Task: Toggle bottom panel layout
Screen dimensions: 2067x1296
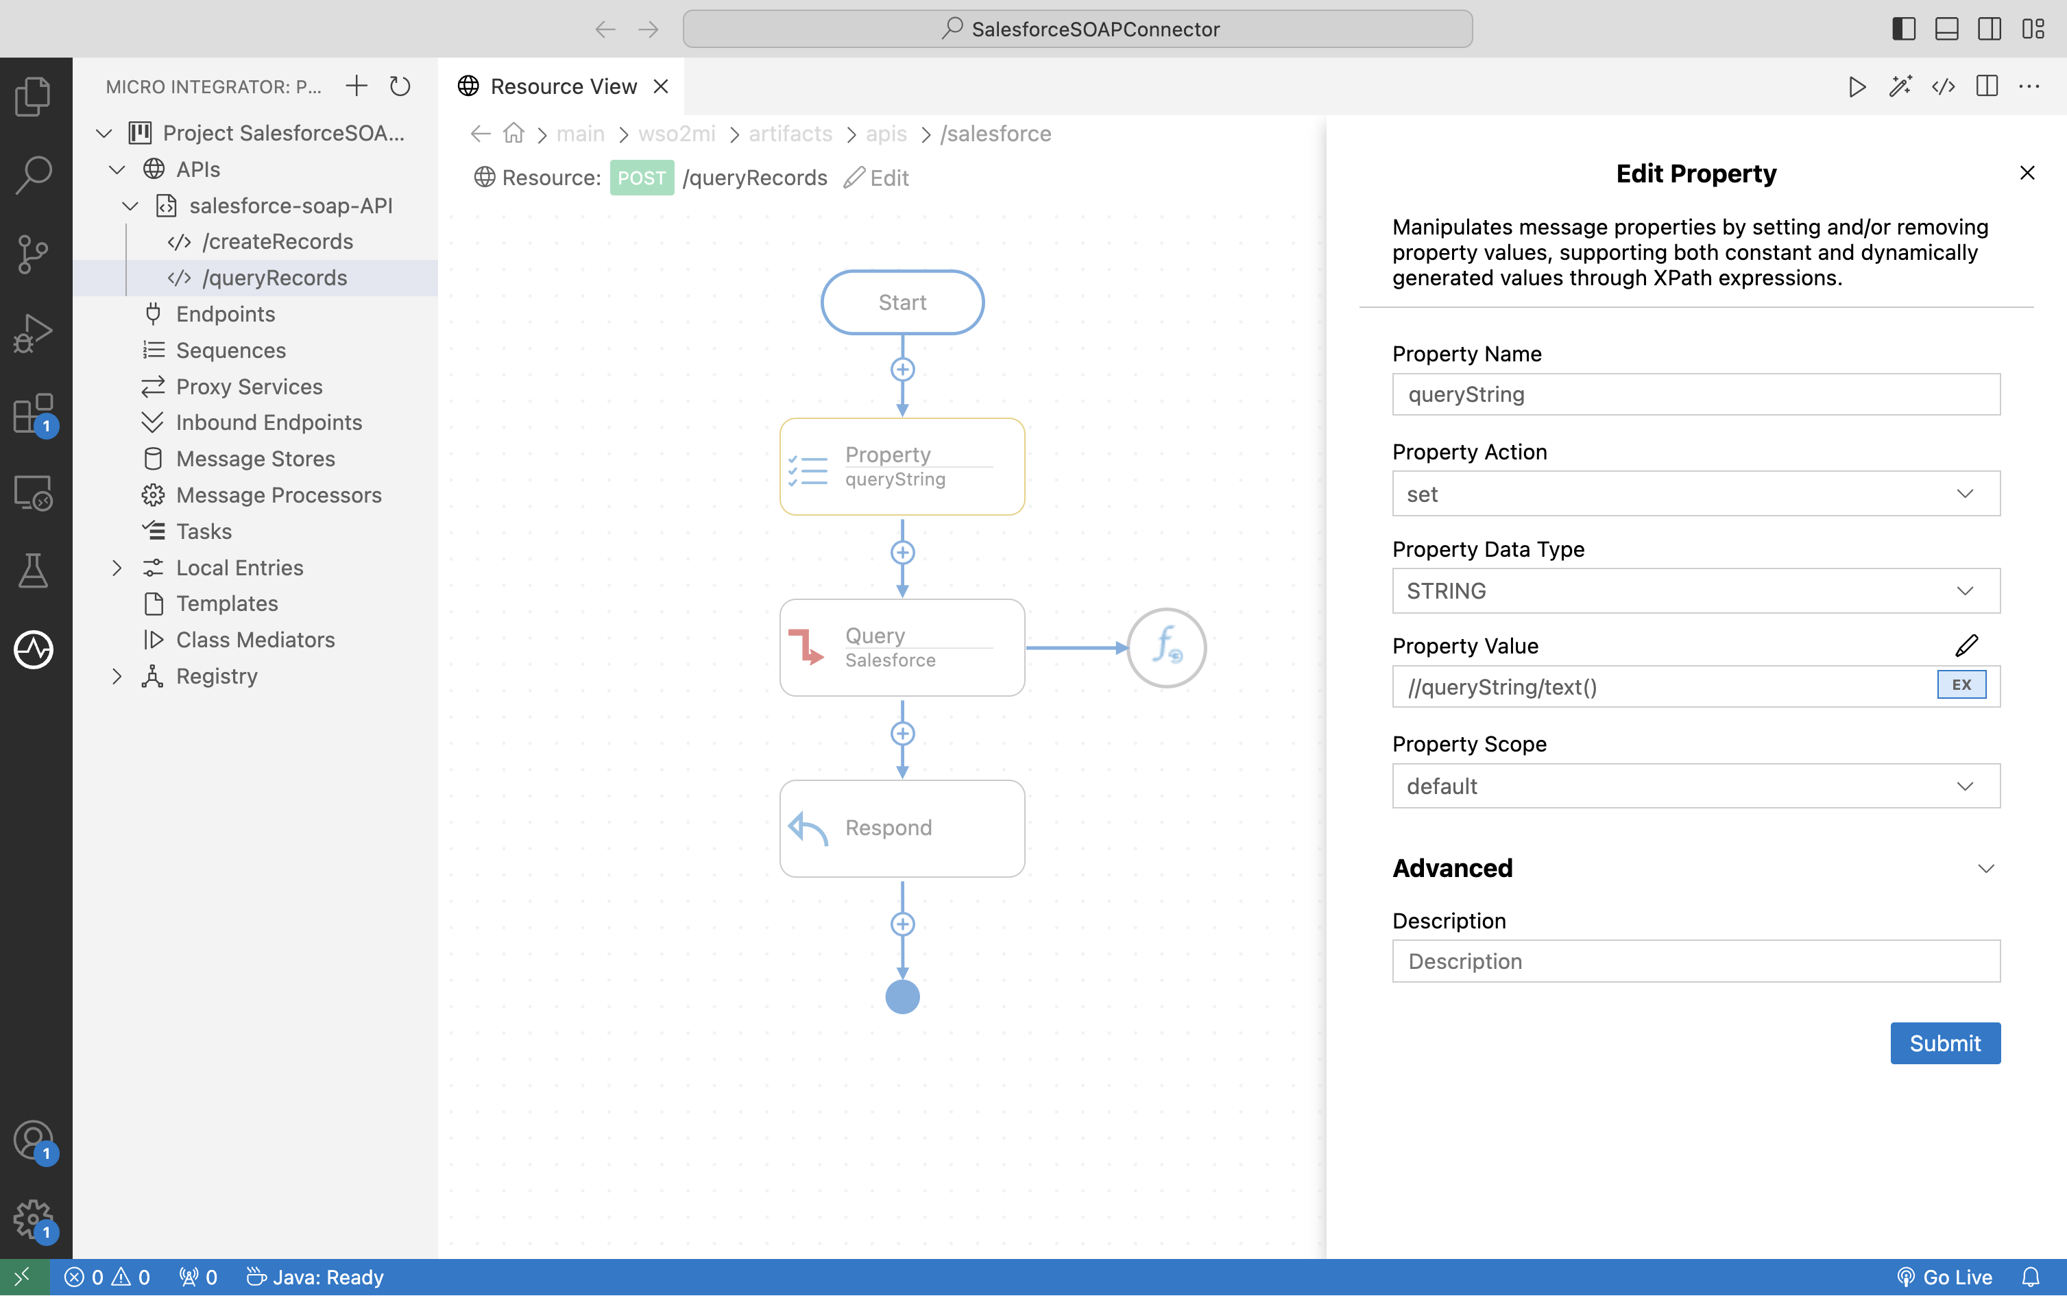Action: tap(1946, 29)
